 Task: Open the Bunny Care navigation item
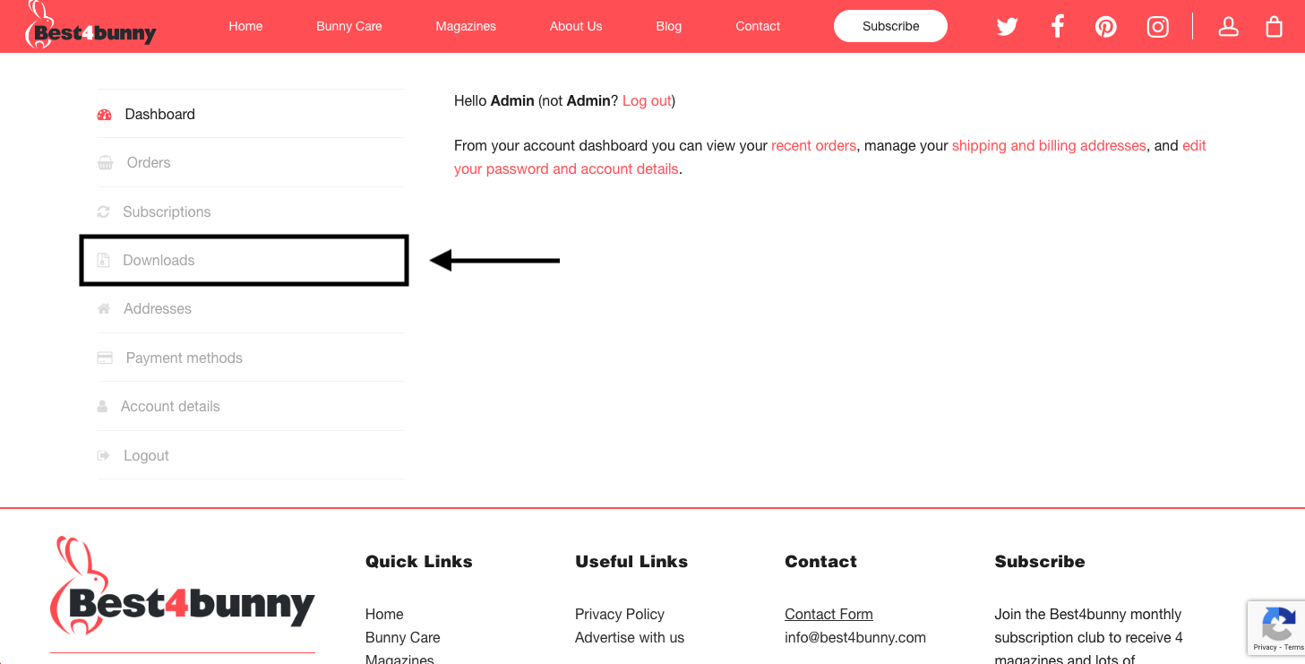(x=349, y=26)
